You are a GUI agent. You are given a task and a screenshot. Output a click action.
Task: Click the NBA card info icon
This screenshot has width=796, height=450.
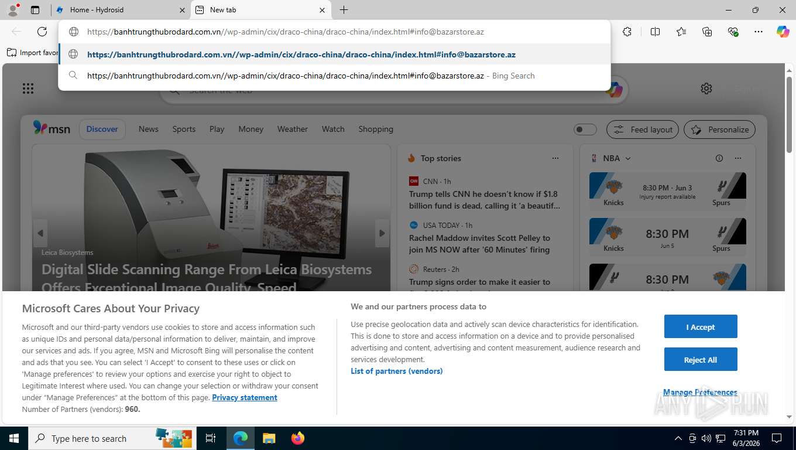coord(719,158)
